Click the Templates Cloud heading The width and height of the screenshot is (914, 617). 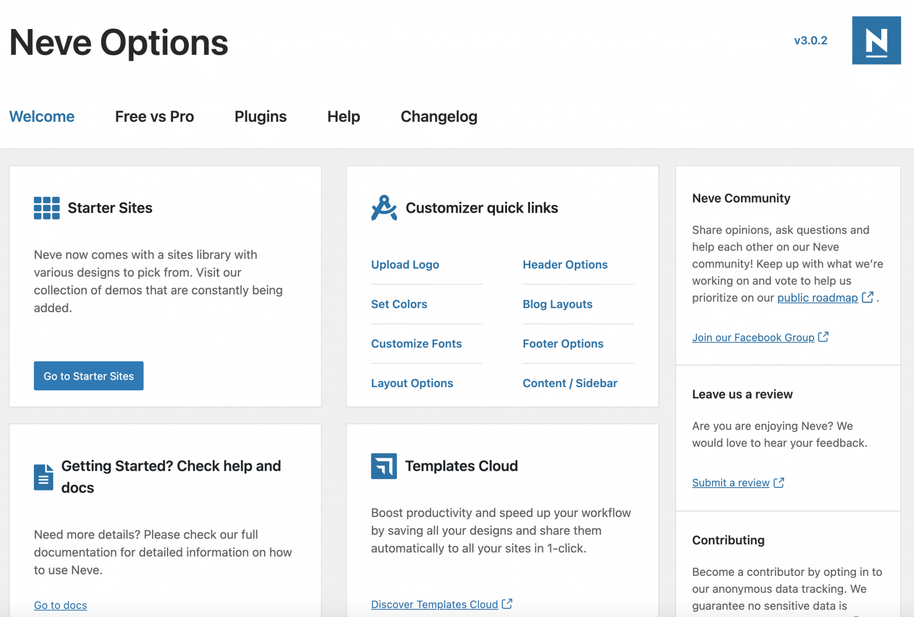point(461,466)
